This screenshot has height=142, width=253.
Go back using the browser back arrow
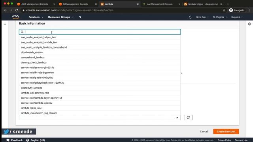[x=5, y=10]
